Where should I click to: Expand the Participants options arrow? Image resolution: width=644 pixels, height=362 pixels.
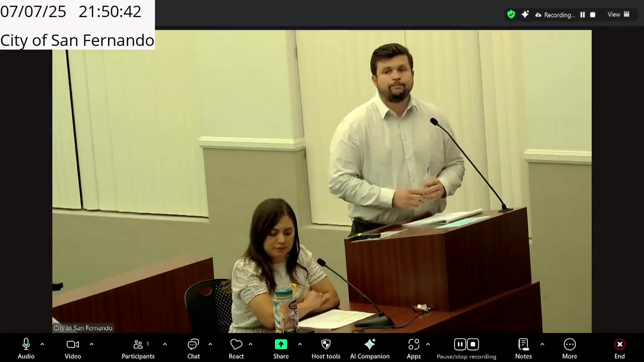[x=165, y=344]
